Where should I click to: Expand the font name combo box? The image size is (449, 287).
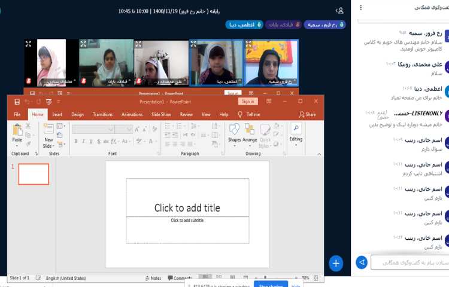tap(111, 129)
